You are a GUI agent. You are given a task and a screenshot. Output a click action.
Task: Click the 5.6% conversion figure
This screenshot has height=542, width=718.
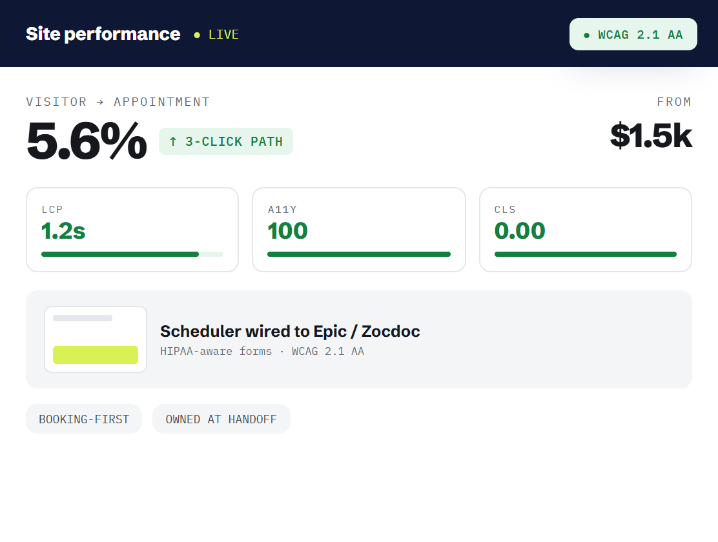[87, 141]
